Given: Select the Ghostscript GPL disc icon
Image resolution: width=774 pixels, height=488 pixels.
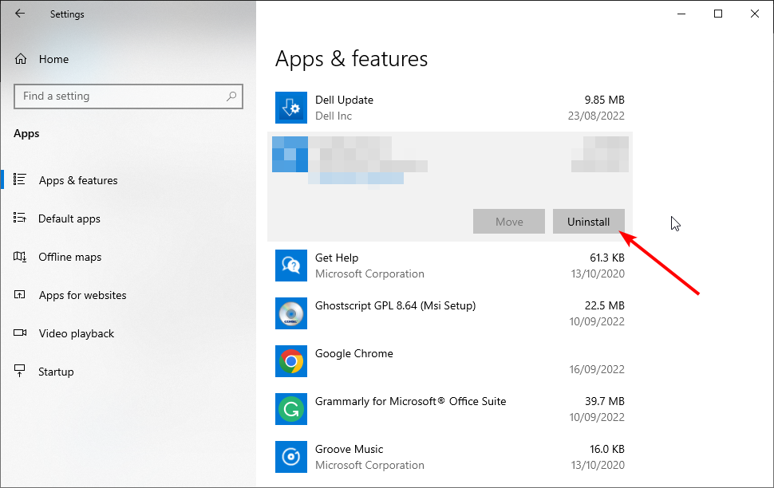Looking at the screenshot, I should click(x=290, y=313).
